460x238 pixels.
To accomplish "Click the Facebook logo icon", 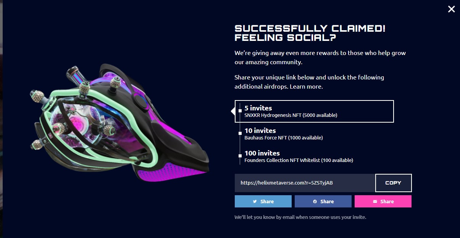I will 315,201.
